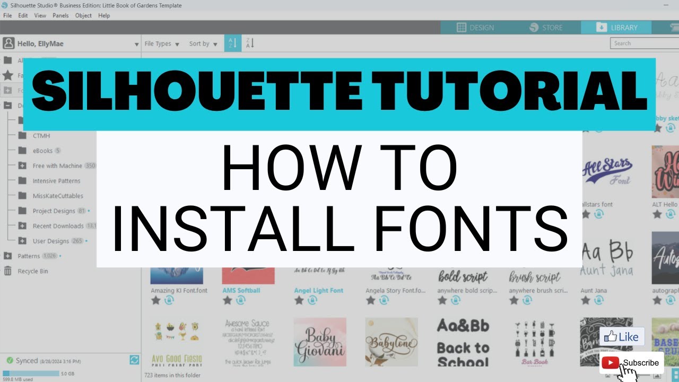
Task: Expand the Recent Downloads folder
Action: (x=22, y=226)
